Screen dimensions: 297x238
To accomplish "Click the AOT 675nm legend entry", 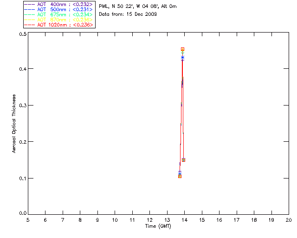I will 59,14.
